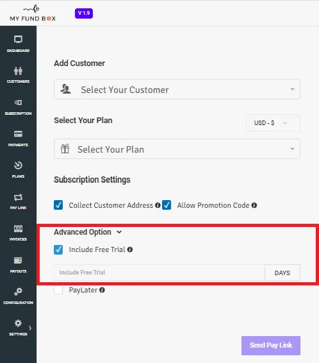Select the Dashboard menu label

(18, 51)
